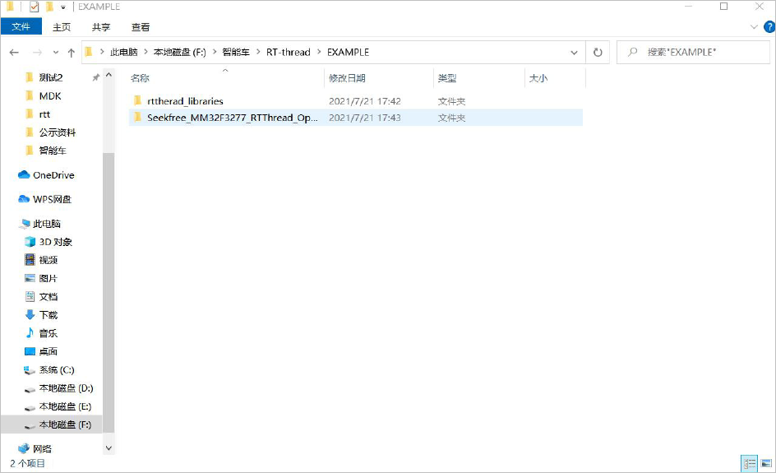Switch to the 共享 ribbon tab

click(101, 27)
